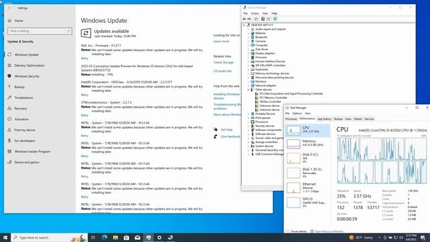Switch to Details tab in Task Manager
The width and height of the screenshot is (430, 242).
(357, 119)
